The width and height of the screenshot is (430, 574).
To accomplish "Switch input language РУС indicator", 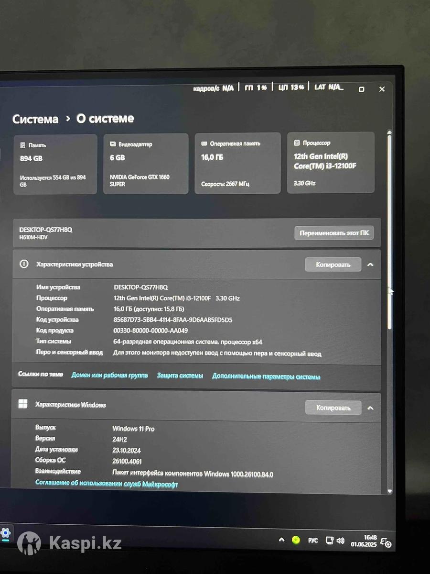I will [x=313, y=541].
